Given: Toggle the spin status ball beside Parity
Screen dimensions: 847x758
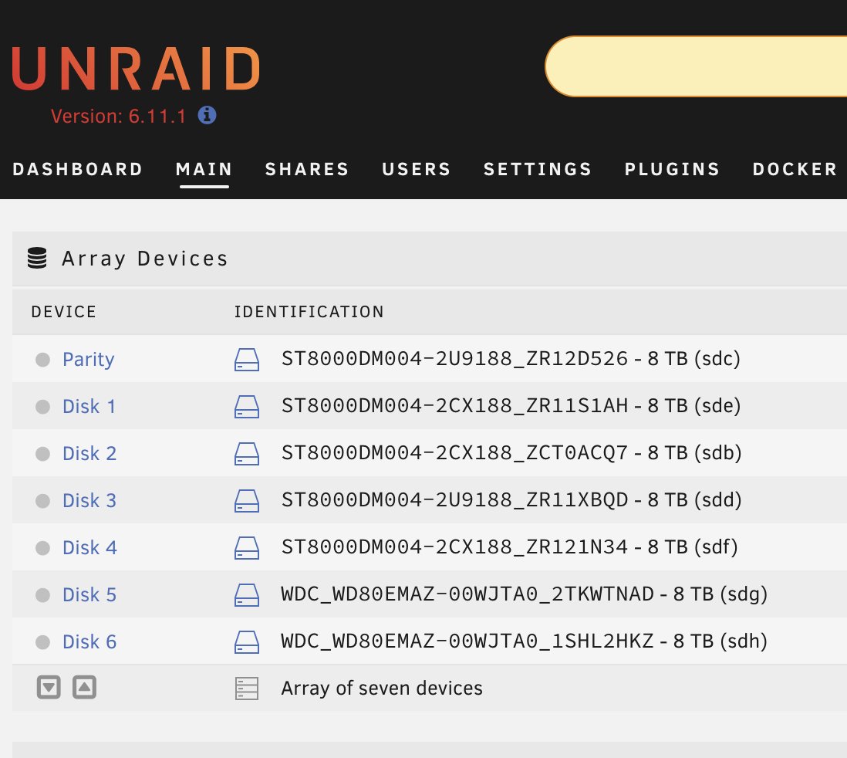Looking at the screenshot, I should 43,358.
